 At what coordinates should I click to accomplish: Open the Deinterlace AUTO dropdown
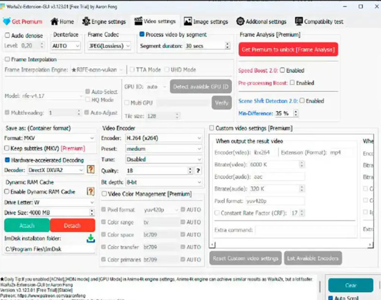[66, 46]
